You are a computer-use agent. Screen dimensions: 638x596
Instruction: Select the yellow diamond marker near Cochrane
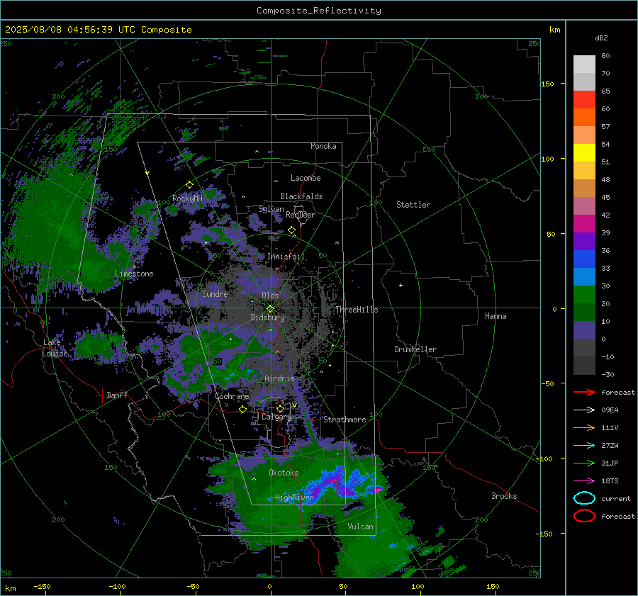[242, 409]
